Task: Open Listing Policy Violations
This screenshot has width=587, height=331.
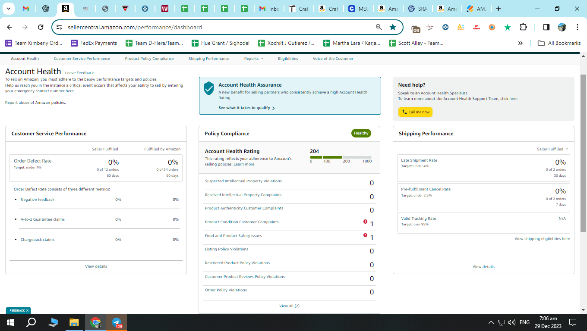Action: coord(227,249)
